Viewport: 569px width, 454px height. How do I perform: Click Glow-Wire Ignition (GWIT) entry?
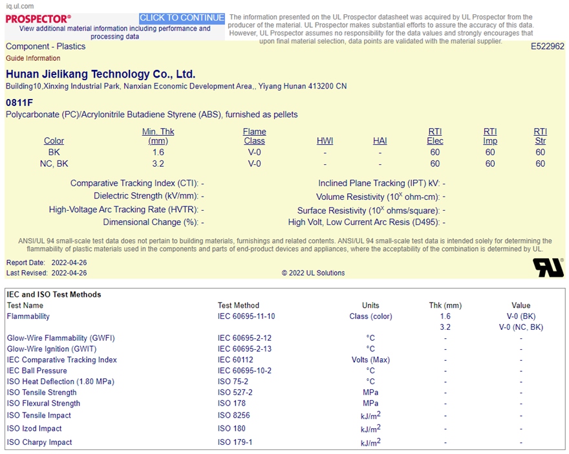[52, 349]
